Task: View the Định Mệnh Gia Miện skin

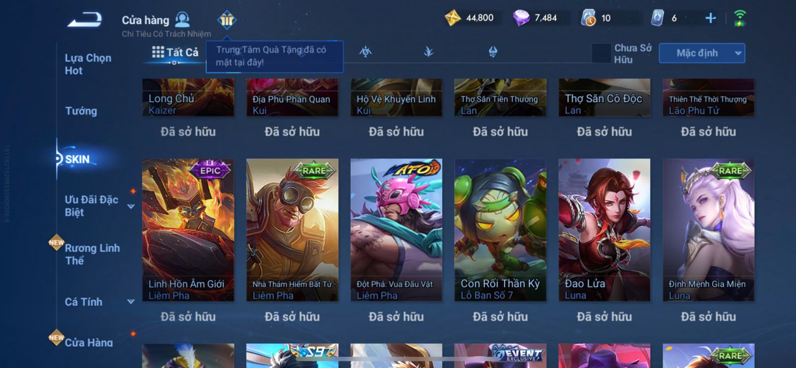Action: click(x=708, y=230)
